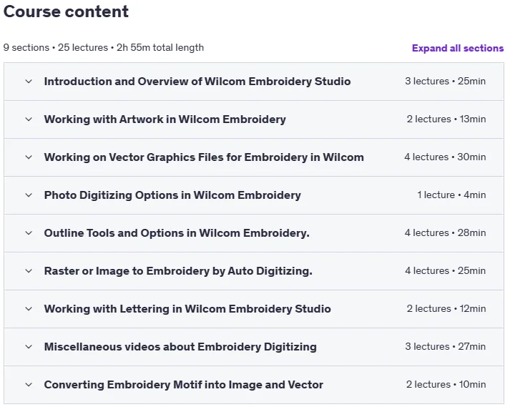Open Working with Artwork in Wilcom Embroidery
The height and width of the screenshot is (407, 510).
pos(165,119)
